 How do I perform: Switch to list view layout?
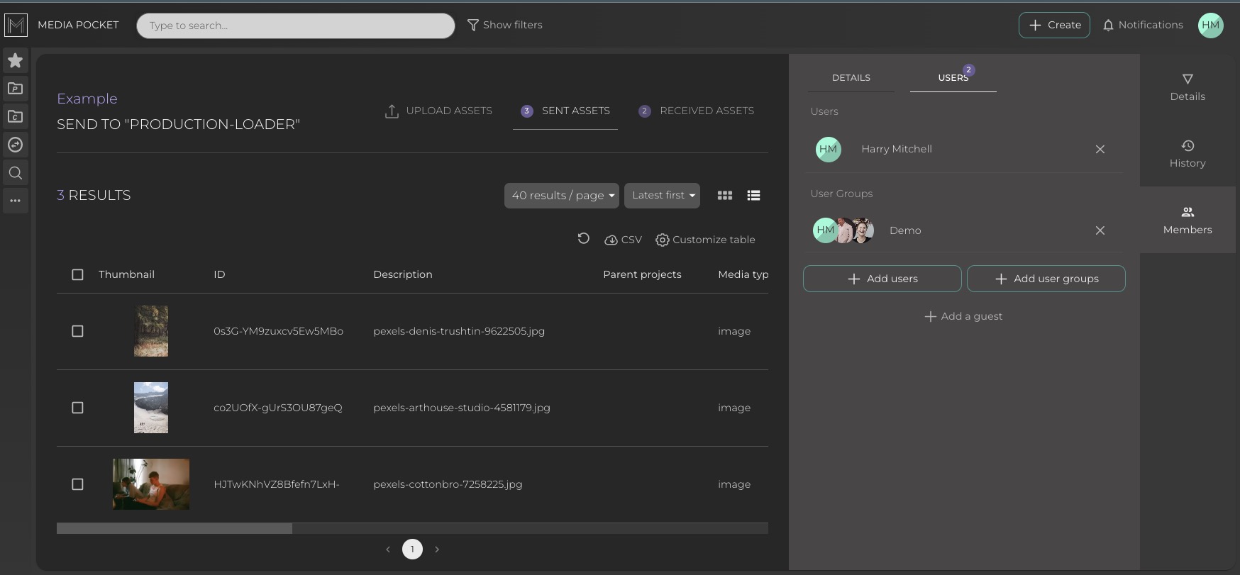point(753,196)
